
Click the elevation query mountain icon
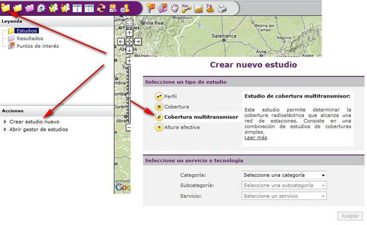(x=210, y=8)
